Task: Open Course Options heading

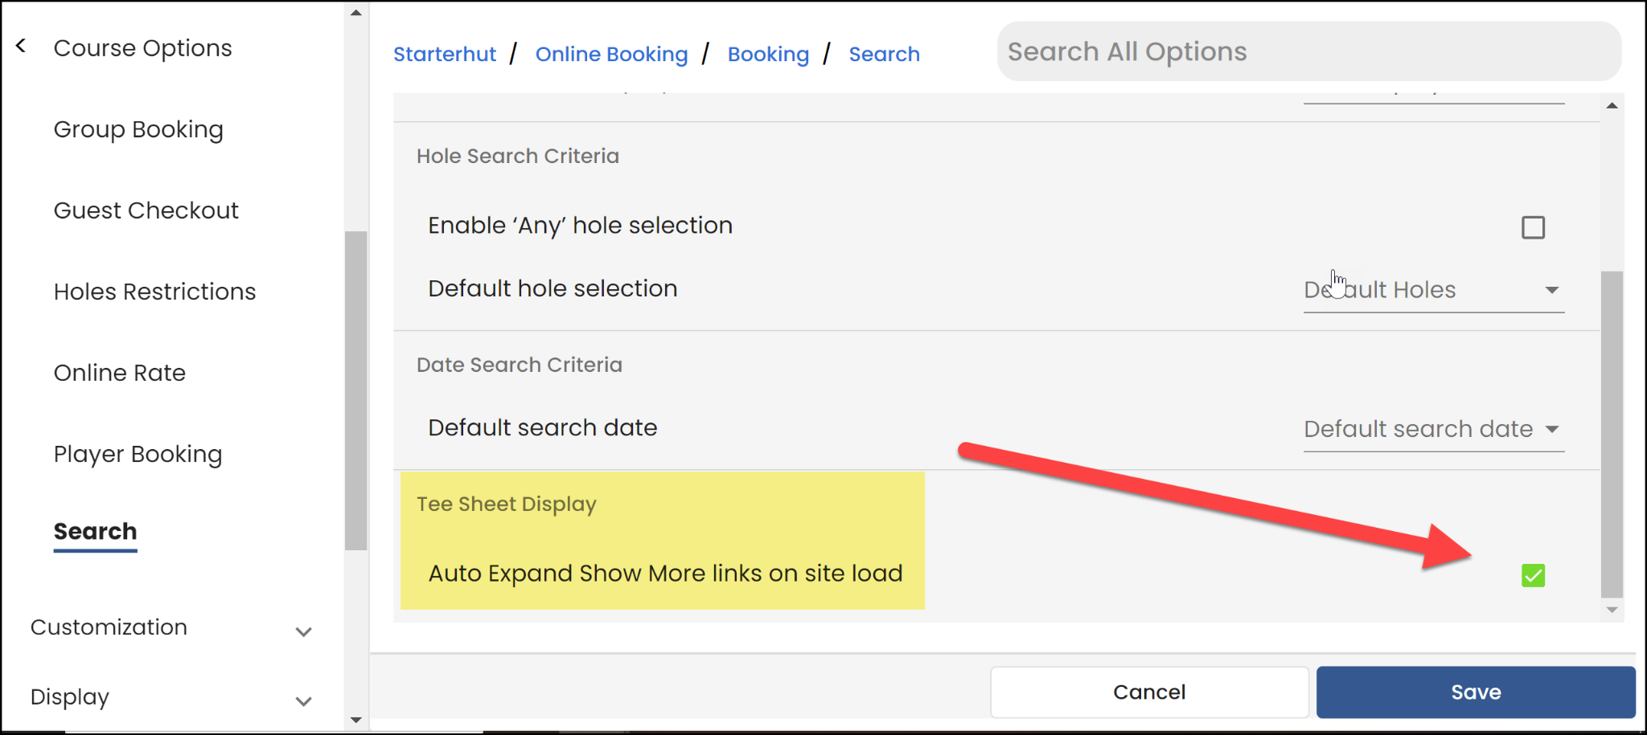Action: click(142, 48)
